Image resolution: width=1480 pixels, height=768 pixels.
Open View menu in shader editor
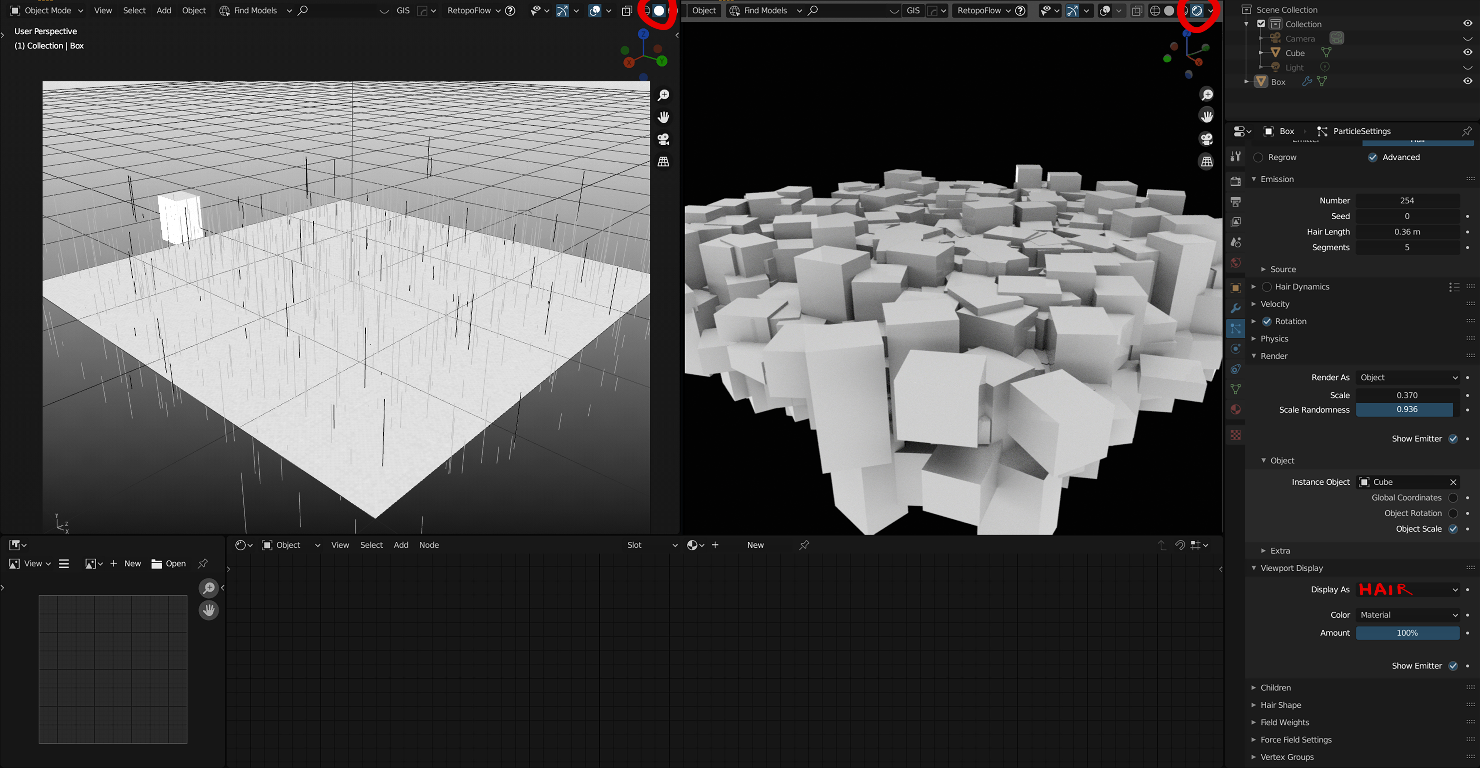(x=340, y=545)
